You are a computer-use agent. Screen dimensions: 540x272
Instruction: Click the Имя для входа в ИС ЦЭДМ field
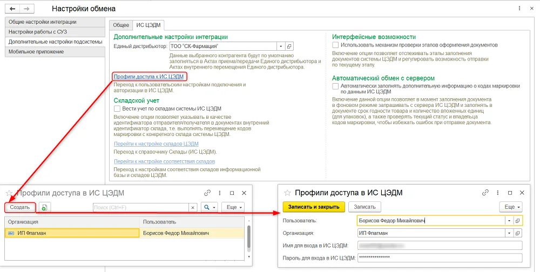pos(440,246)
